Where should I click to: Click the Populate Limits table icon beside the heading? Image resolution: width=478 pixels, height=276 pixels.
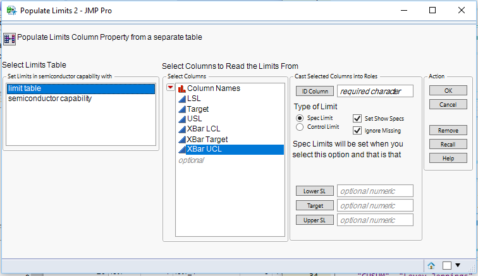pos(9,39)
